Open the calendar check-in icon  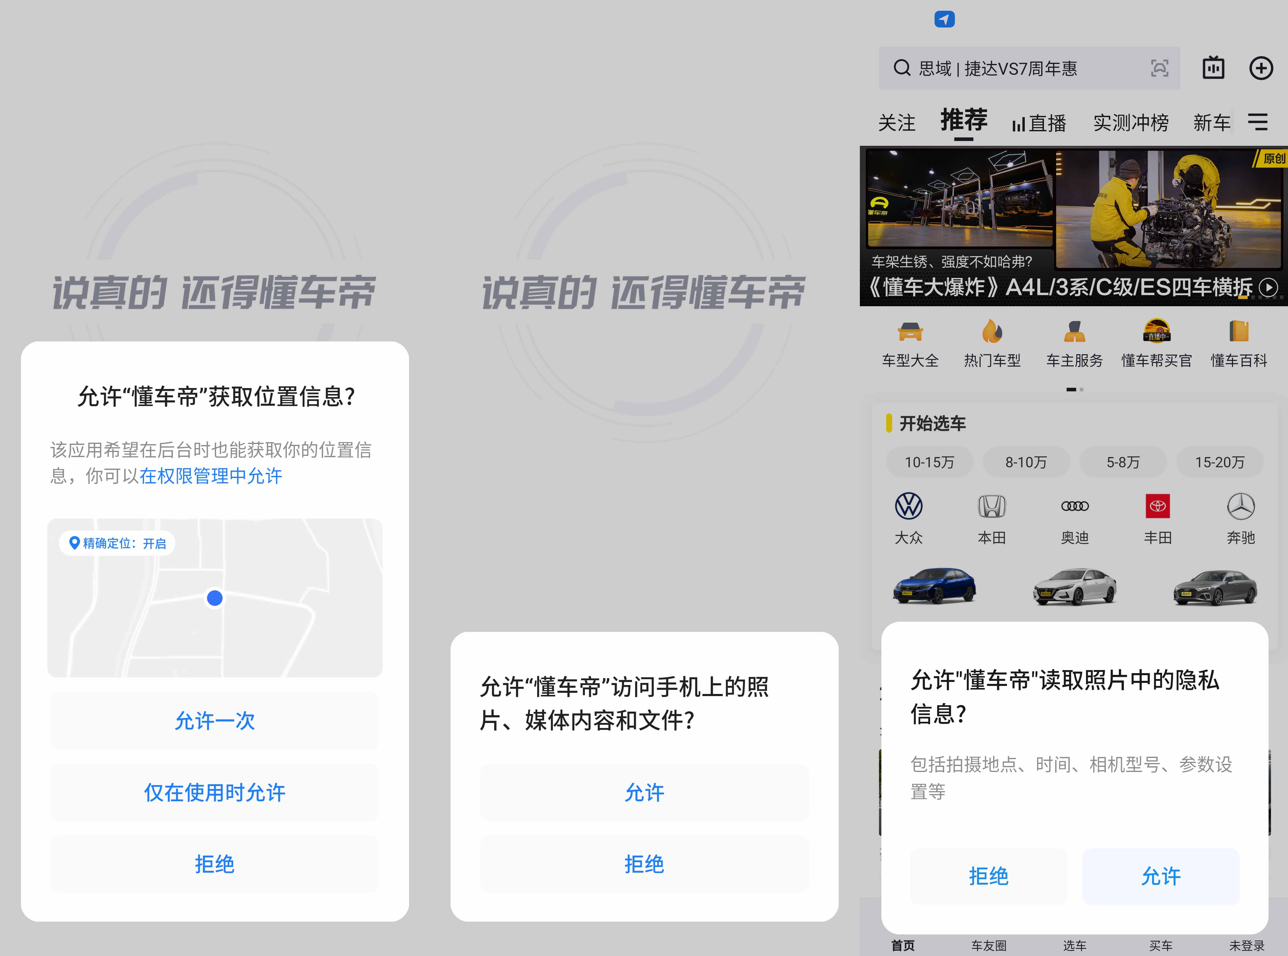[1213, 68]
